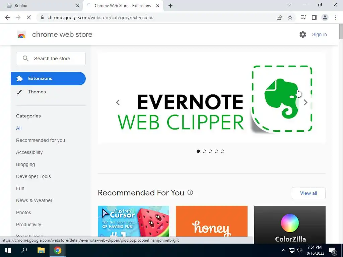Image resolution: width=343 pixels, height=257 pixels.
Task: Share this page icon in address bar
Action: [x=279, y=17]
